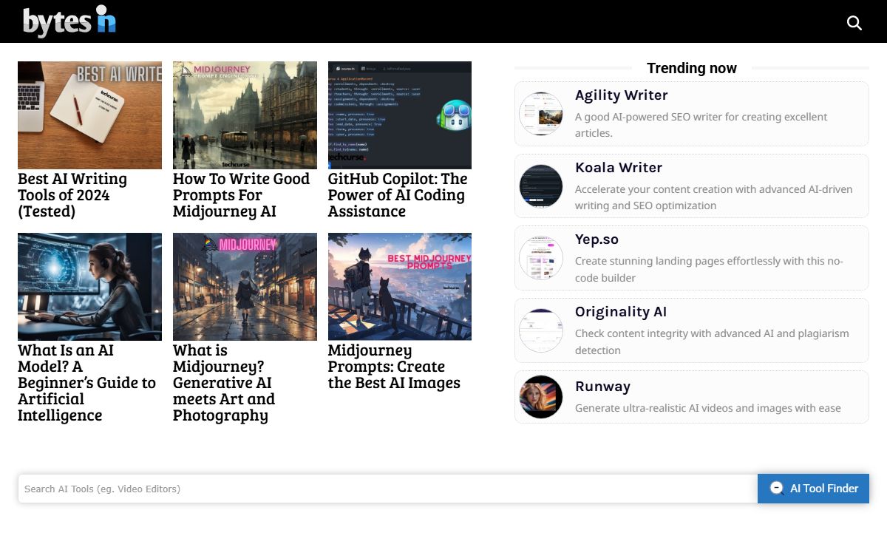Click "Create stunning landing pages effortlessly" description
This screenshot has width=887, height=547.
(x=709, y=269)
